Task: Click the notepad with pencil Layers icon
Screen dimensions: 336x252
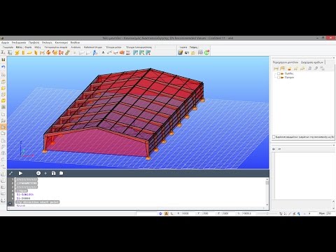Action: click(x=181, y=52)
